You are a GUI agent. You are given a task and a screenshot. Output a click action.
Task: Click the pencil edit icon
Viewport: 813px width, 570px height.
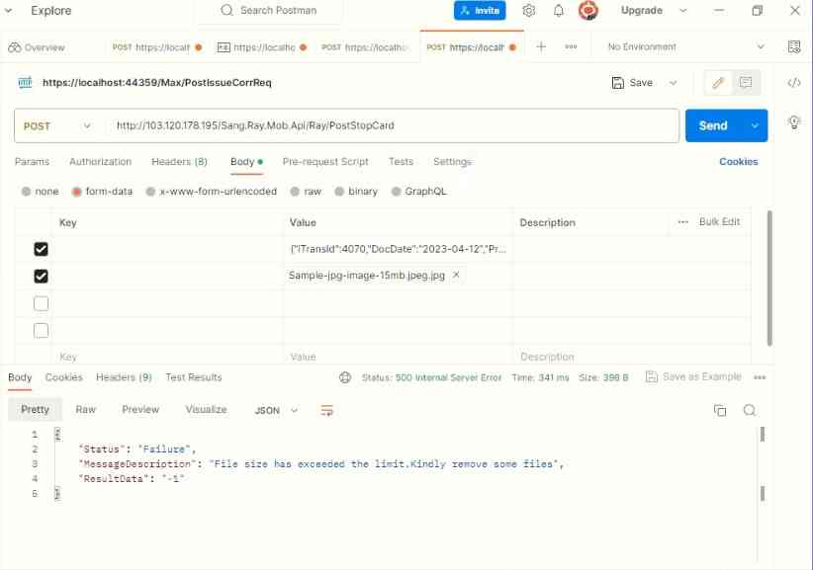pyautogui.click(x=719, y=83)
